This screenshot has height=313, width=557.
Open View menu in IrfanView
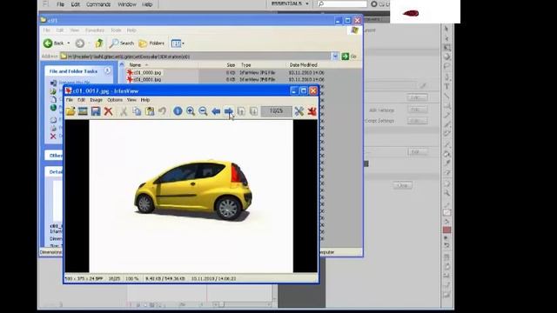pos(131,100)
